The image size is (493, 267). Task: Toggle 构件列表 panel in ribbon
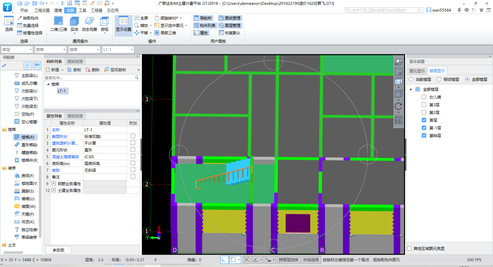205,25
